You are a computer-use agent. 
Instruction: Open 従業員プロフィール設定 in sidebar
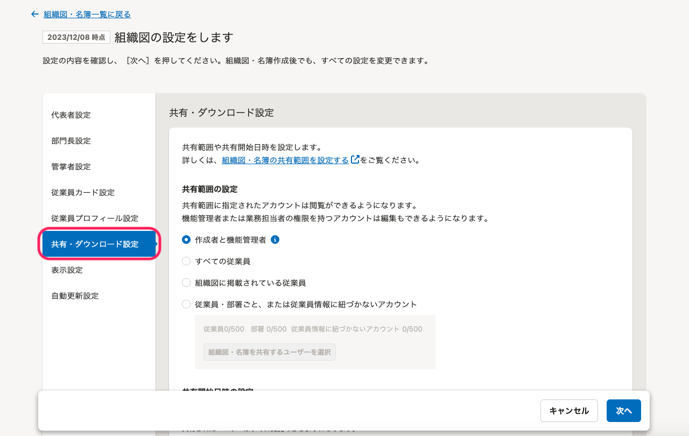[95, 219]
